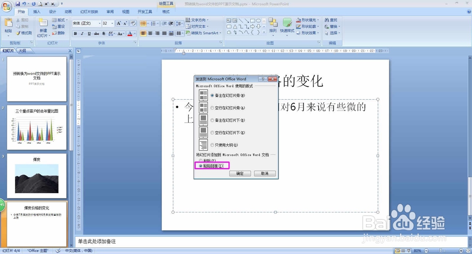This screenshot has height=254, width=472.
Task: Switch to slide sorter view in status bar
Action: click(x=403, y=251)
